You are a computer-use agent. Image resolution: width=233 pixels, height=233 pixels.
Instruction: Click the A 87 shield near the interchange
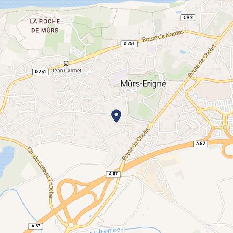tap(113, 174)
